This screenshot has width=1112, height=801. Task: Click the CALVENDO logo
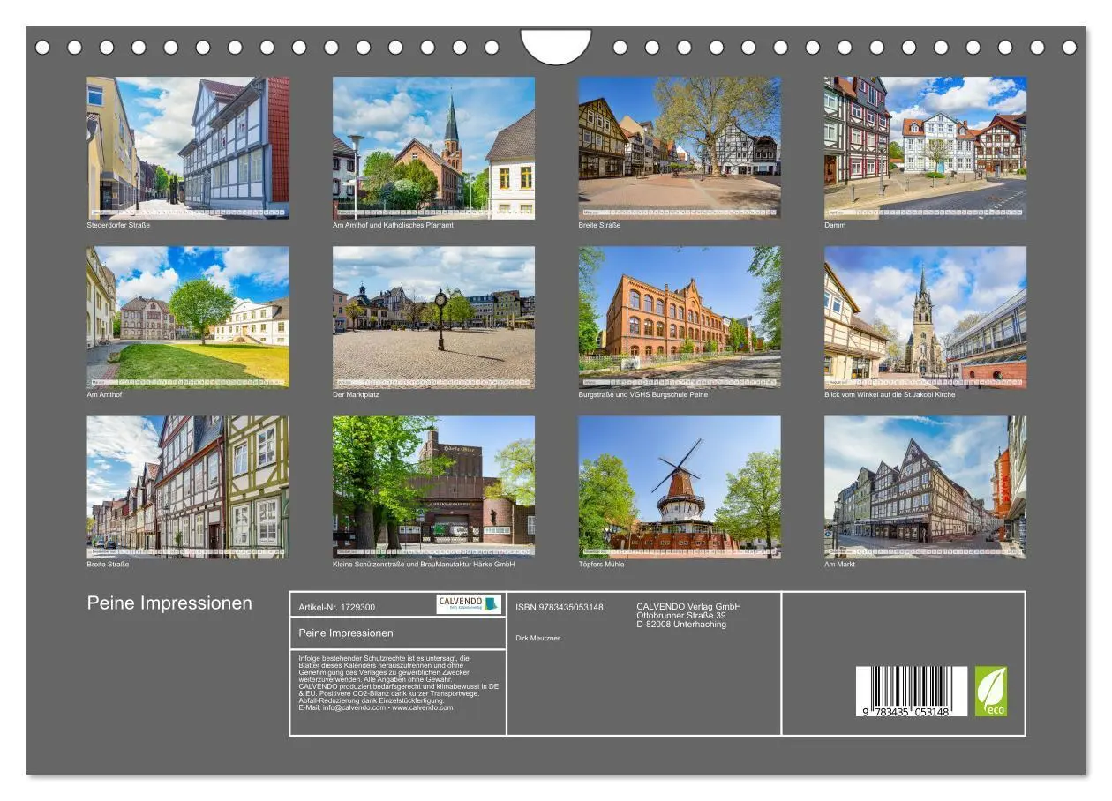(469, 604)
